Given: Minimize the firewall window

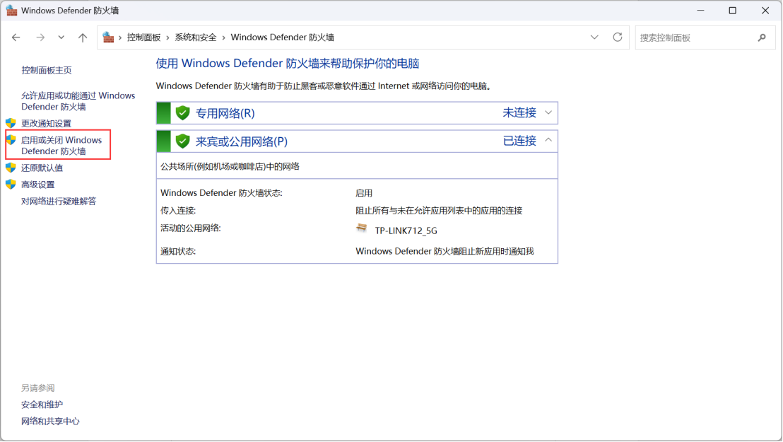Looking at the screenshot, I should pos(700,11).
